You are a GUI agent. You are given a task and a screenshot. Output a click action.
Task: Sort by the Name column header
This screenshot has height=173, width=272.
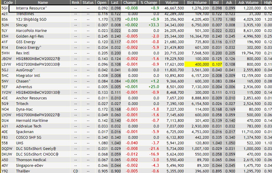point(43,2)
